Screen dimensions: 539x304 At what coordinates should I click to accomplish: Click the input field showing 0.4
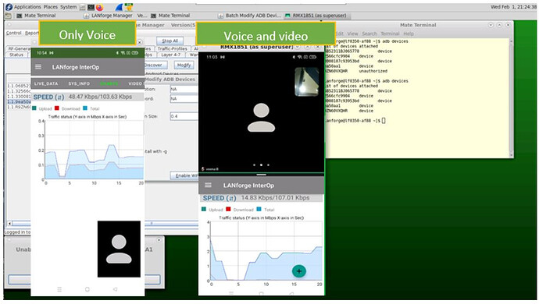[x=184, y=116]
